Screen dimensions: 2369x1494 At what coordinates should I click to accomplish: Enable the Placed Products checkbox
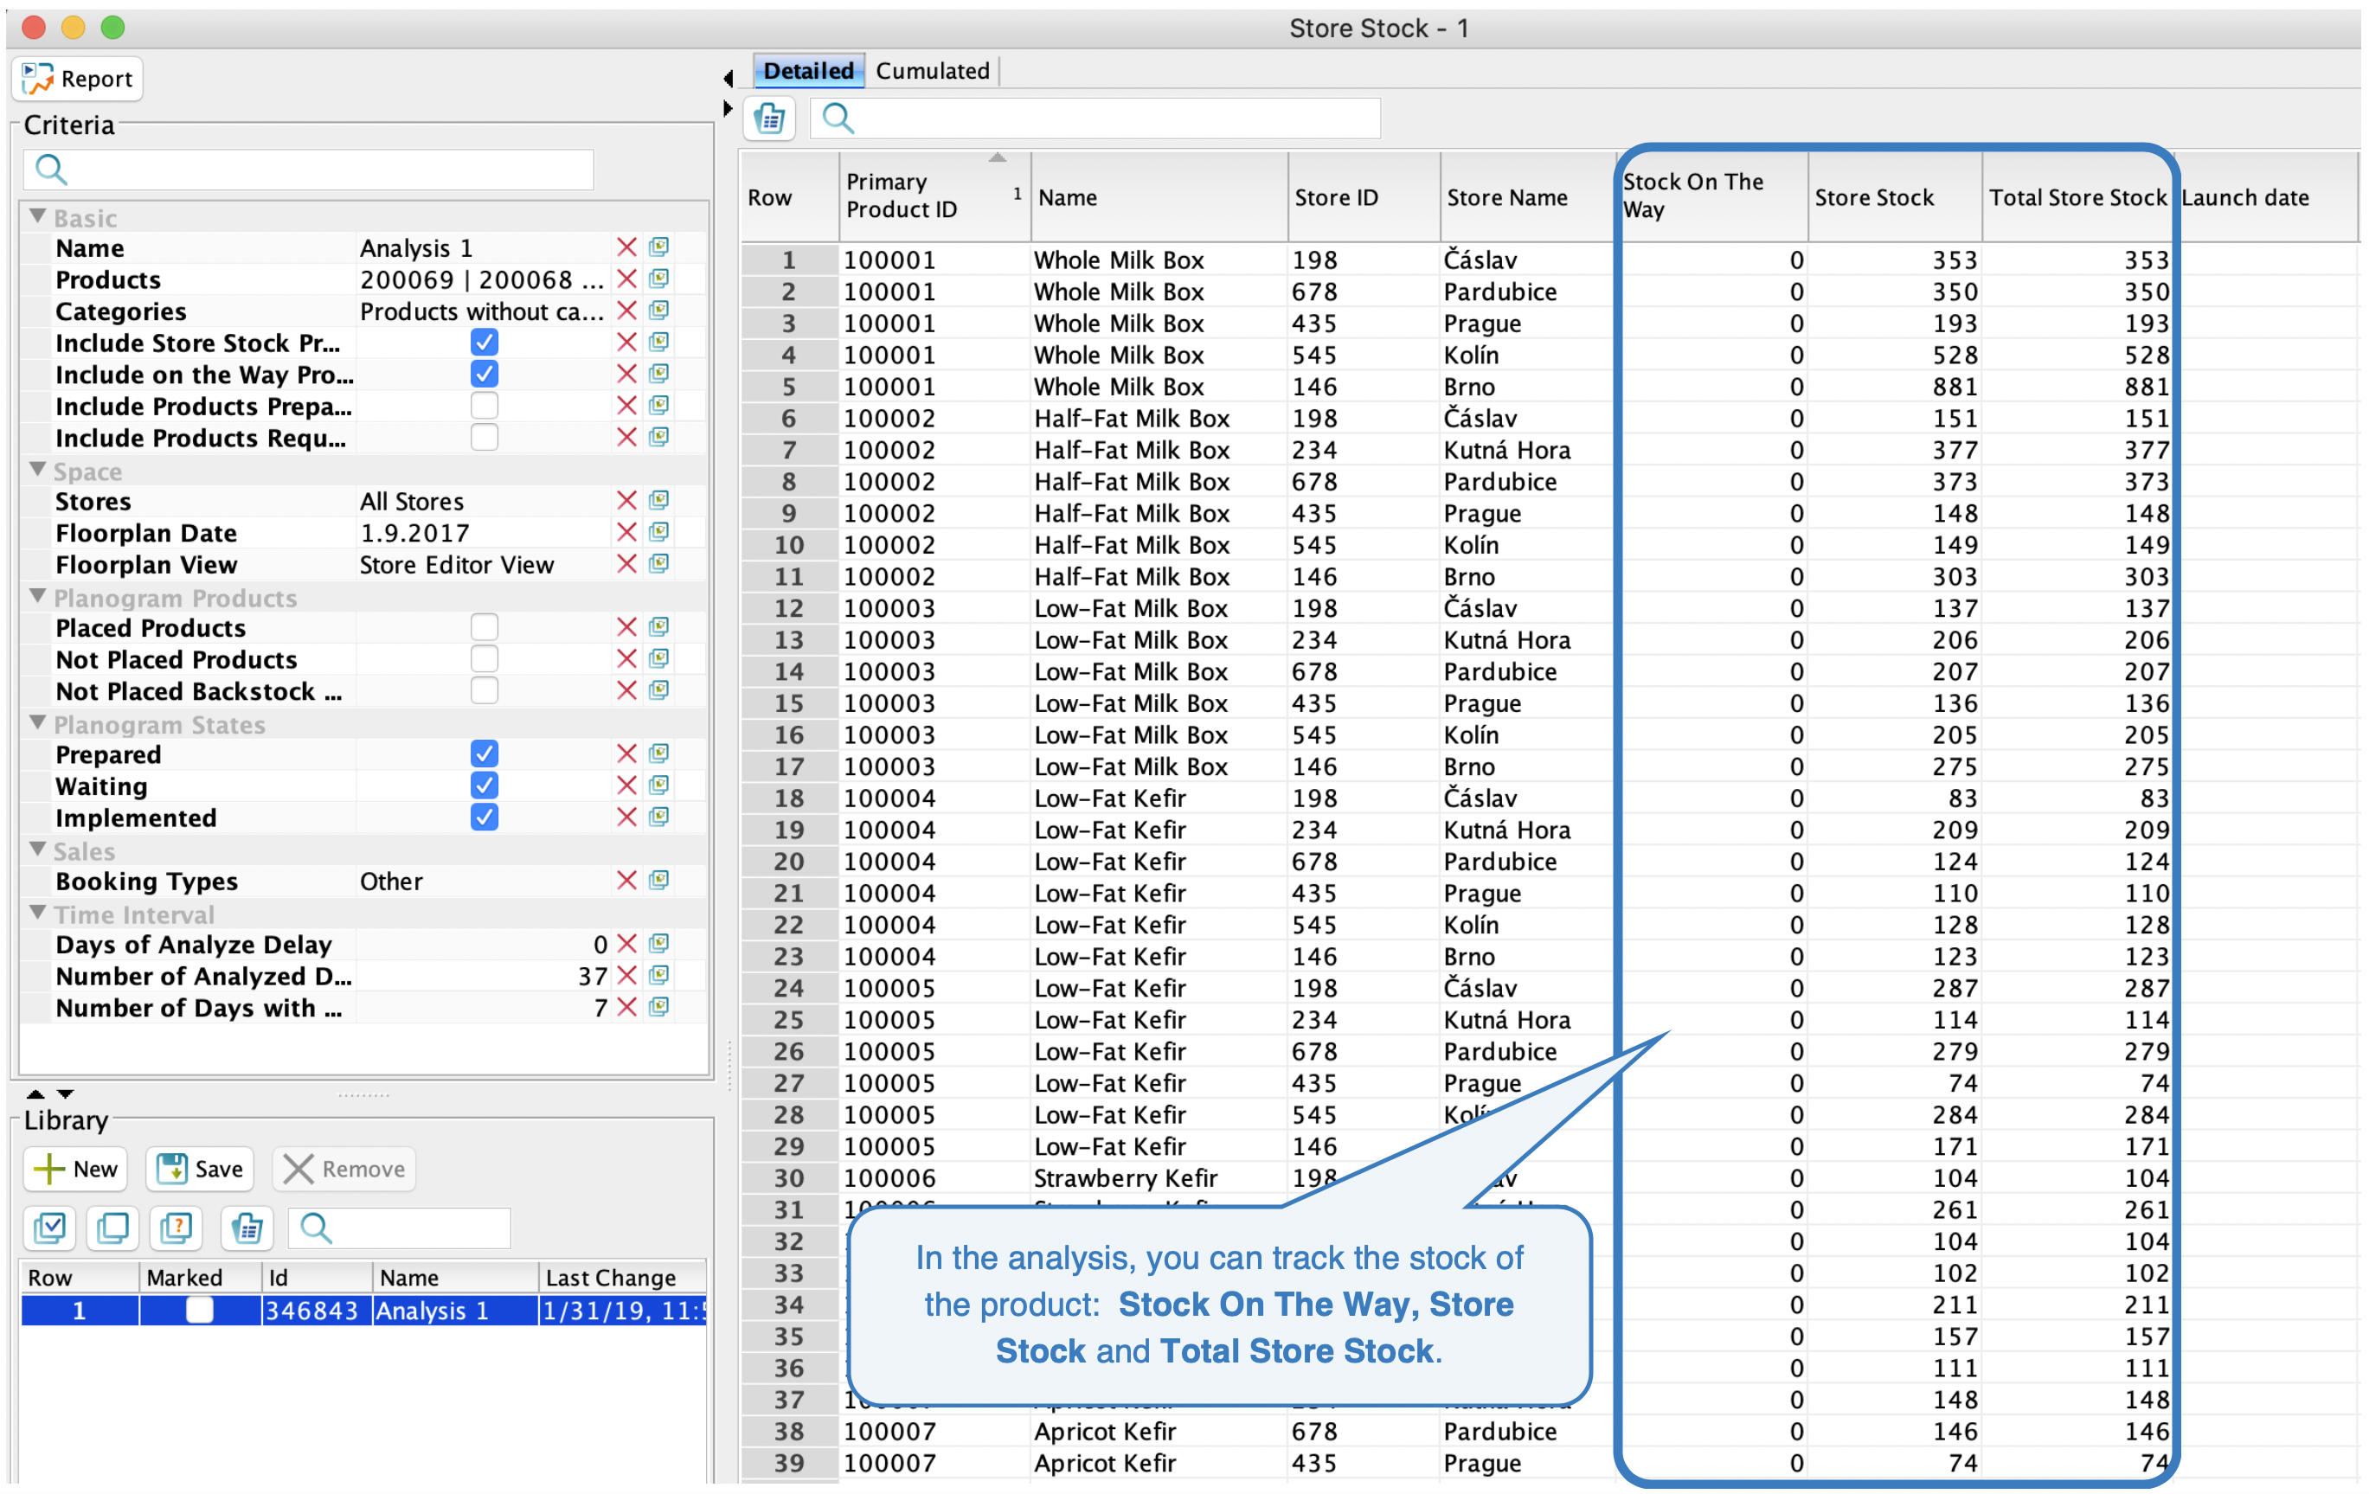[484, 627]
